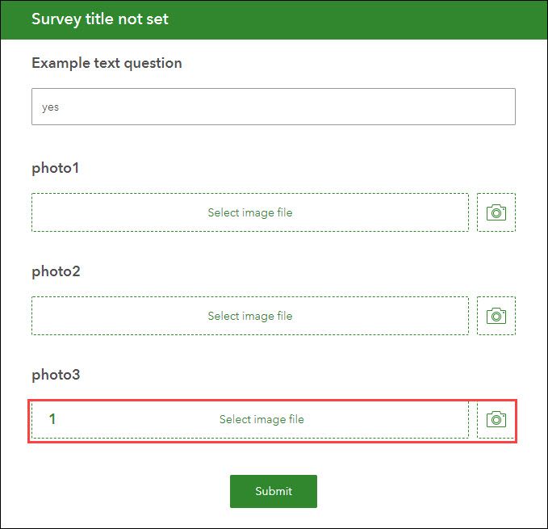Click the number 1 in photo3 box
Screen dimensions: 548x529
(x=52, y=419)
